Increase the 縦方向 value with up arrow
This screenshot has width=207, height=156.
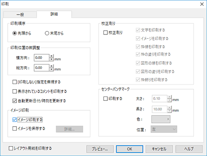(52, 66)
